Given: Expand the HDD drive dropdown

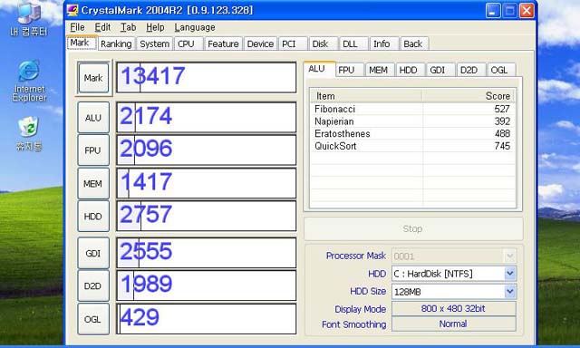Looking at the screenshot, I should coord(509,274).
